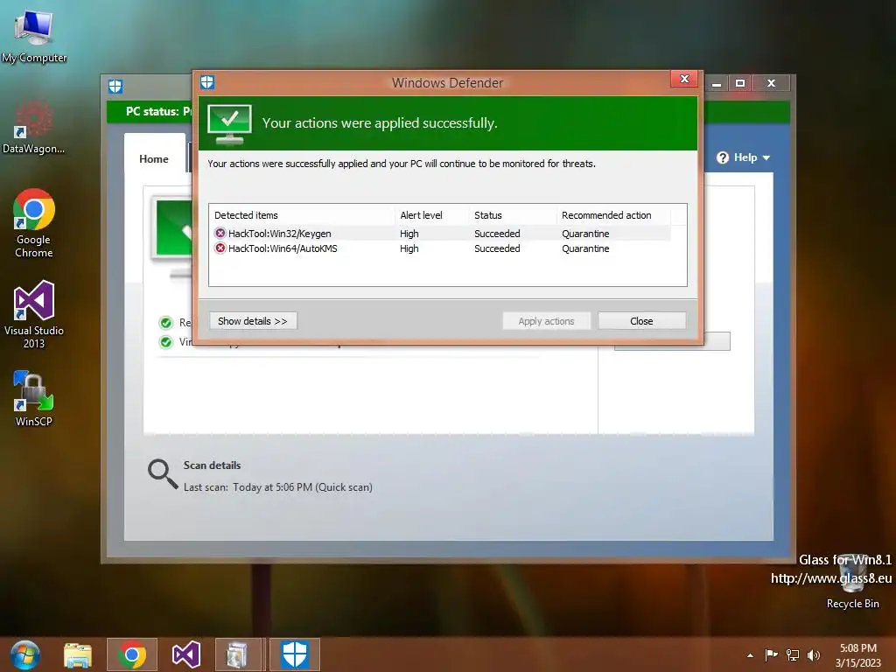Show hidden tray icons arrow
This screenshot has width=896, height=672.
coord(750,655)
